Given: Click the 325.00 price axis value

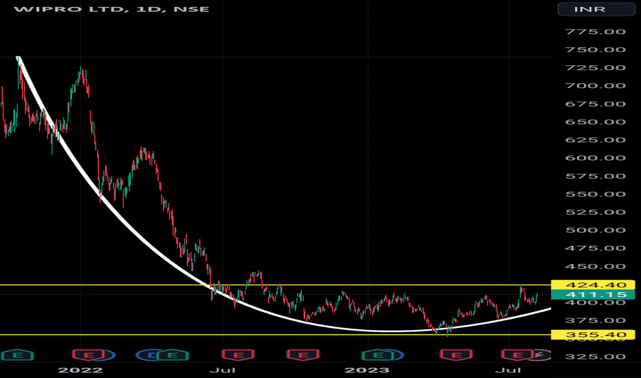Looking at the screenshot, I should [x=595, y=357].
